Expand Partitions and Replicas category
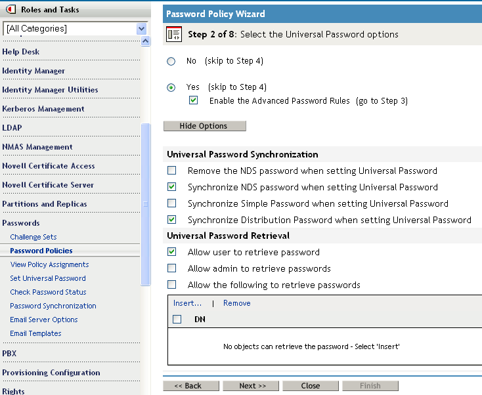Viewport: 482px width, 395px height. (x=45, y=204)
